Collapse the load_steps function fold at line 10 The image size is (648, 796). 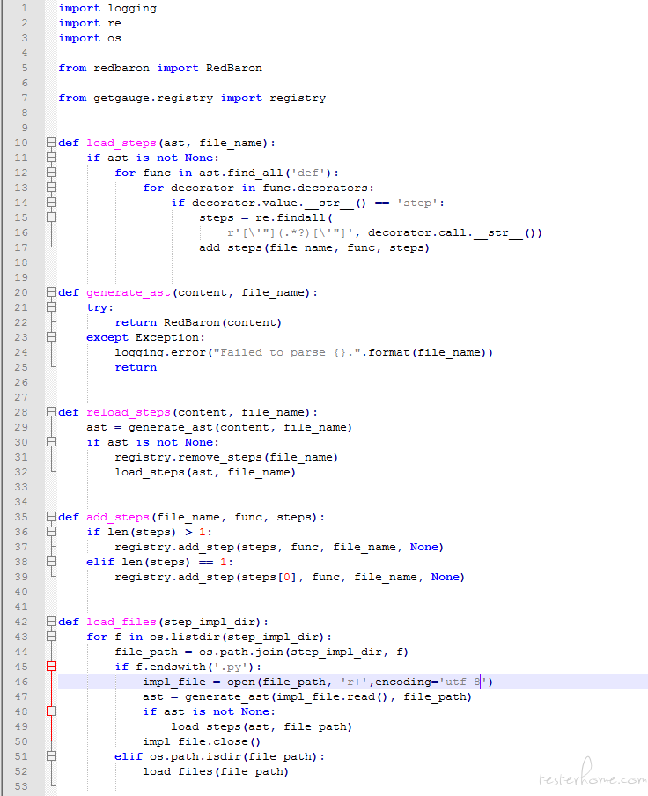coord(51,143)
